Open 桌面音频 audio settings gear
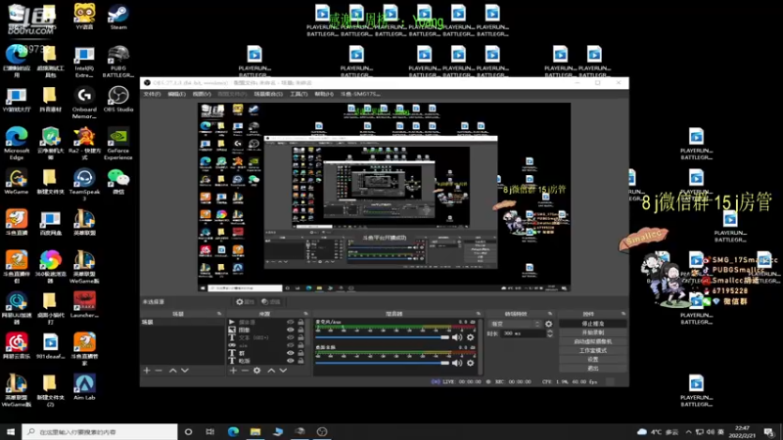 pos(470,363)
